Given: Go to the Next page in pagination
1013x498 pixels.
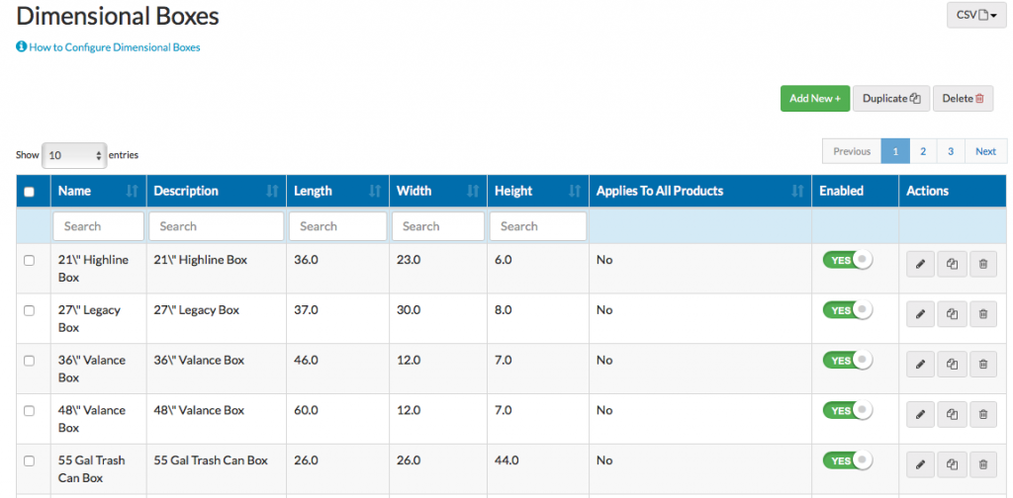Looking at the screenshot, I should (x=985, y=151).
